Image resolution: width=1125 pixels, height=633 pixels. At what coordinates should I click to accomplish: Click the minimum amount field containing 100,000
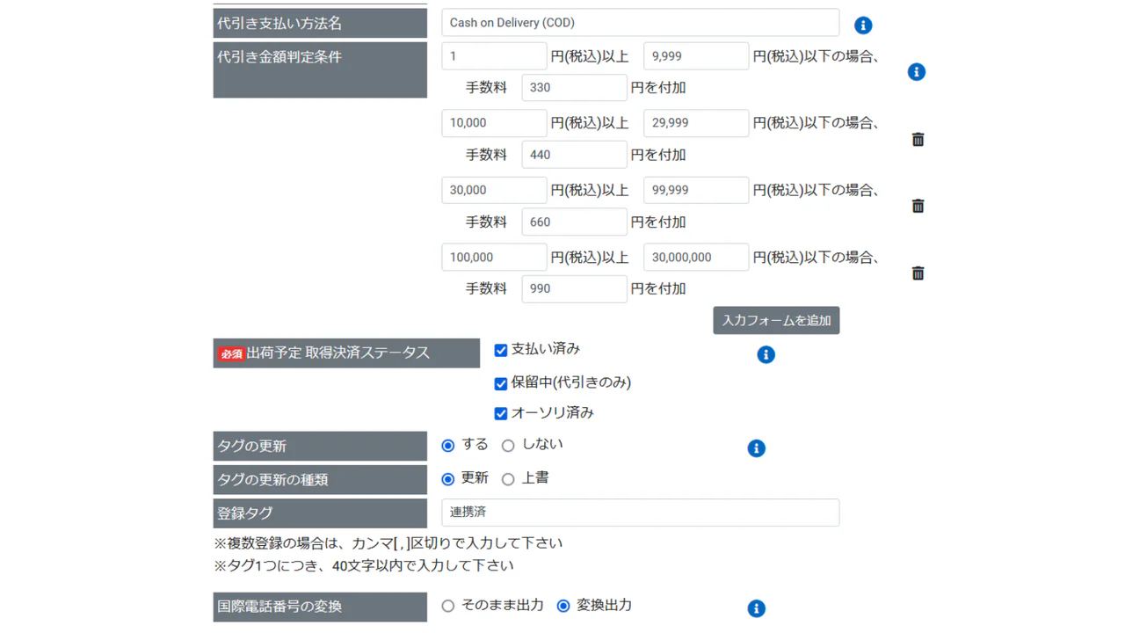coord(494,257)
